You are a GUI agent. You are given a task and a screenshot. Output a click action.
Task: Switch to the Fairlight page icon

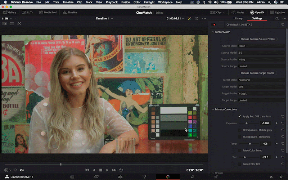pos(192,177)
